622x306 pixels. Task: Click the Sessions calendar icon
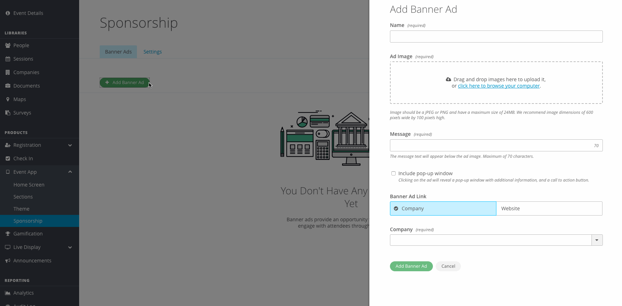pyautogui.click(x=8, y=59)
